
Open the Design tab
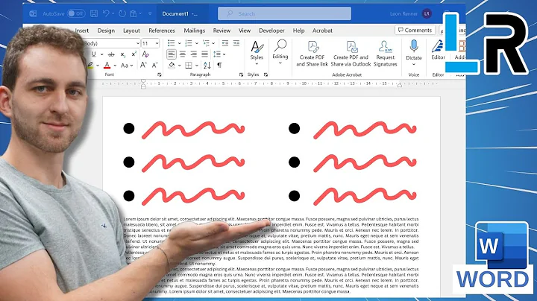[x=106, y=31]
